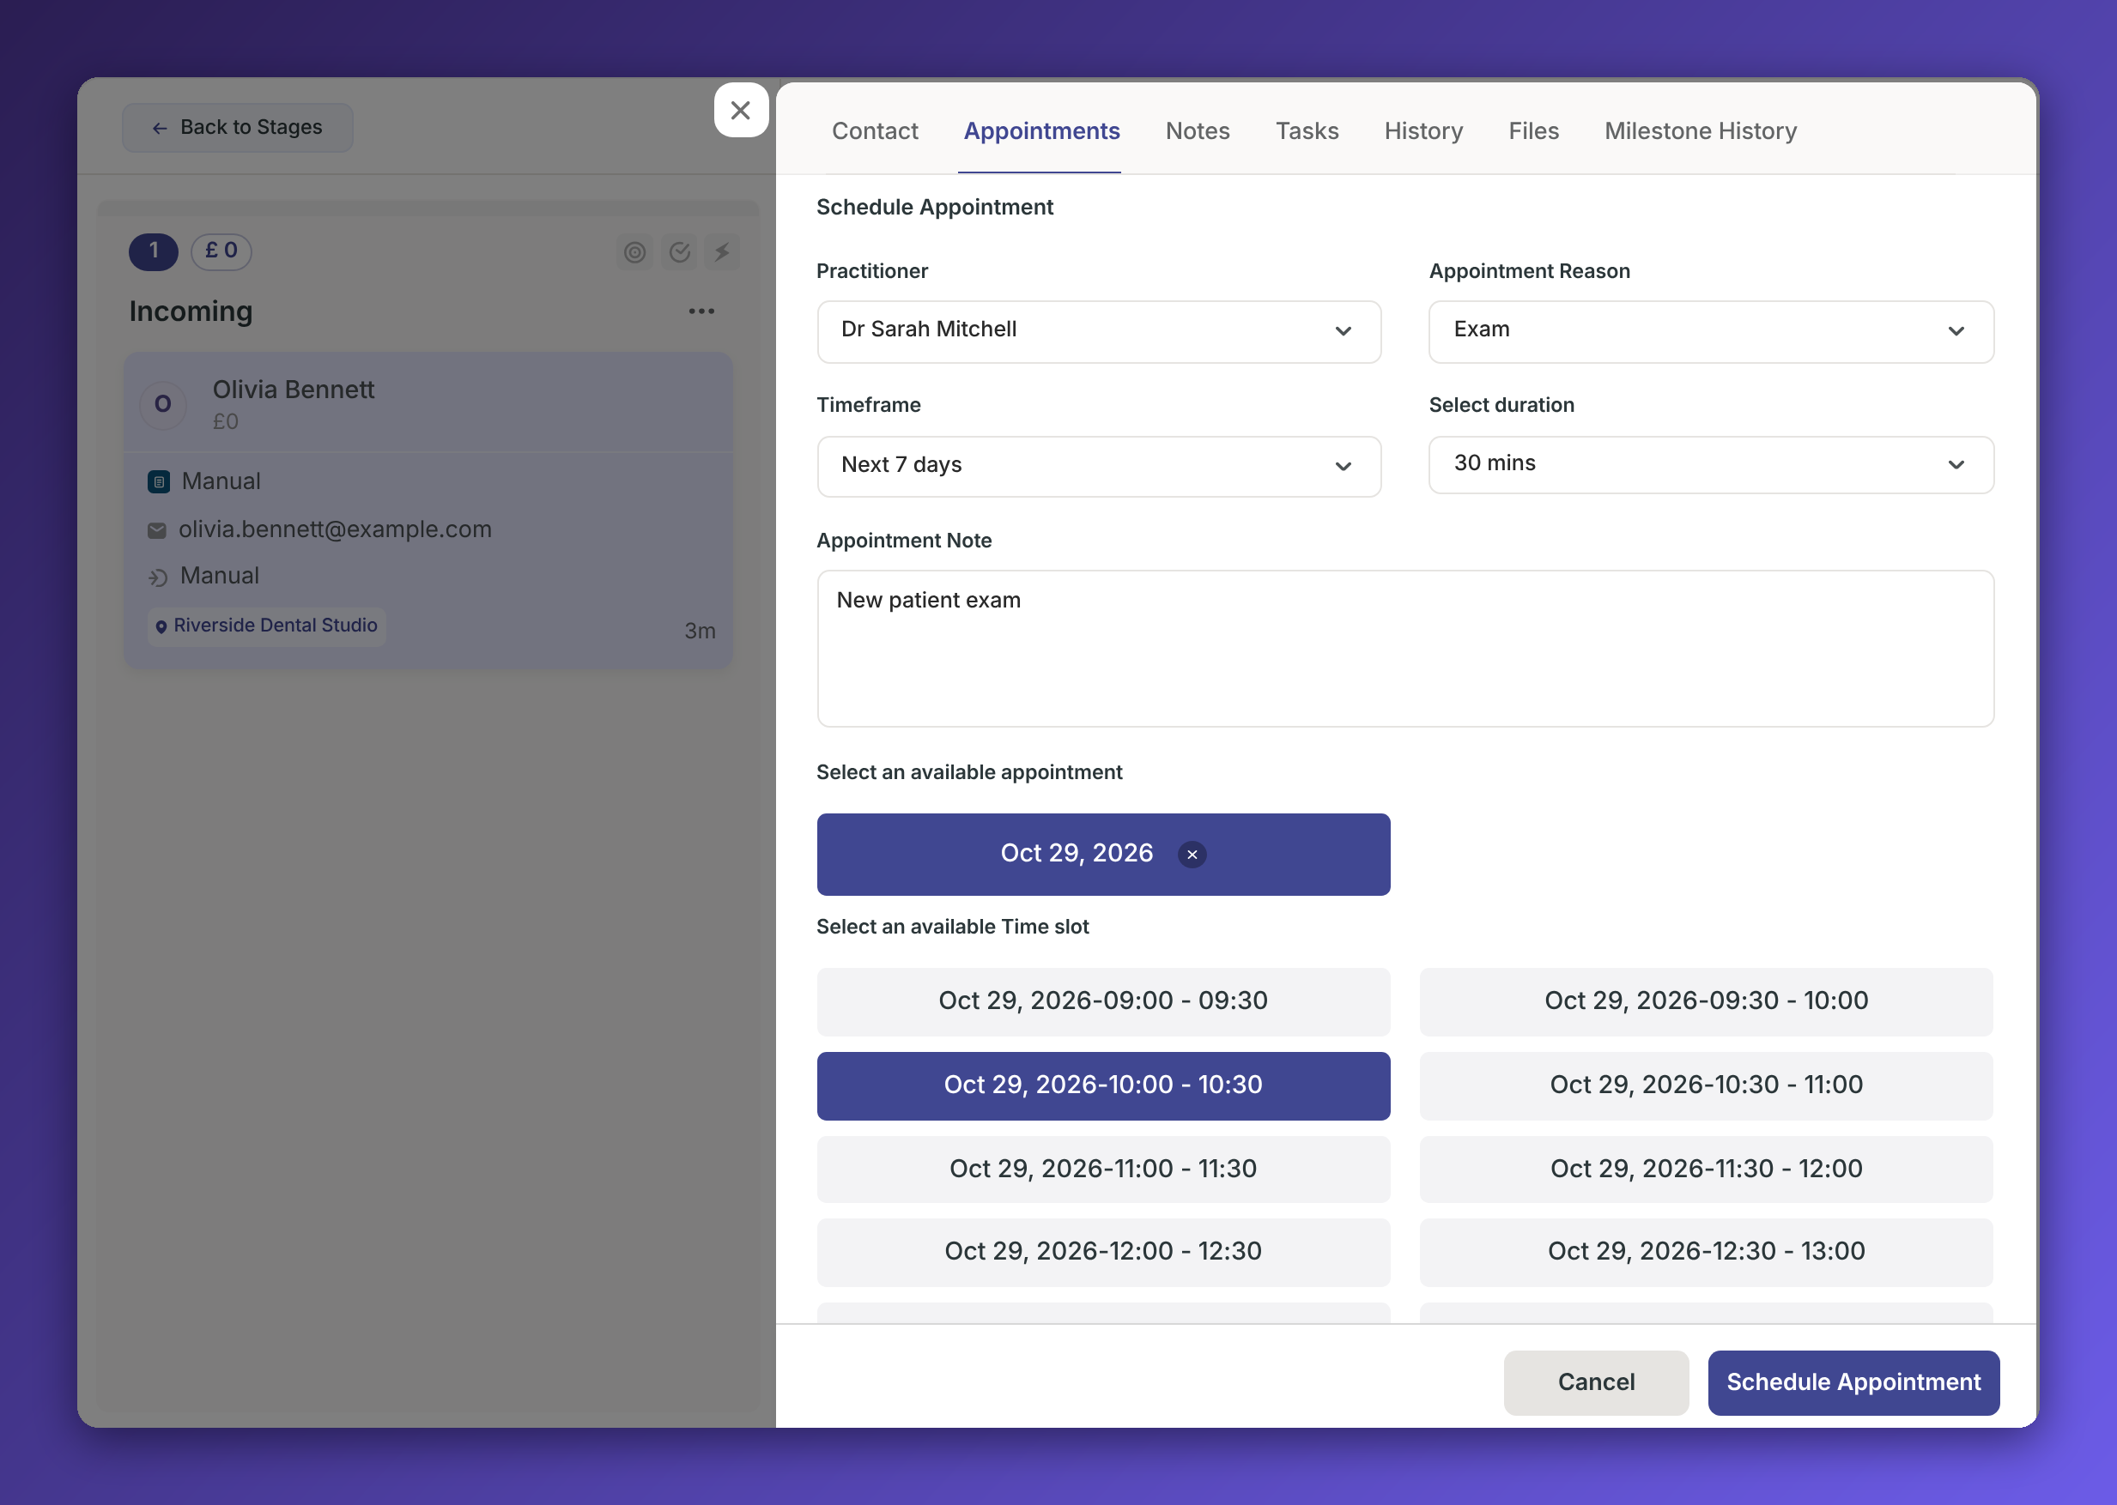Screen dimensions: 2117x1505
Task: Switch to Milestone History tab
Action: click(1701, 130)
